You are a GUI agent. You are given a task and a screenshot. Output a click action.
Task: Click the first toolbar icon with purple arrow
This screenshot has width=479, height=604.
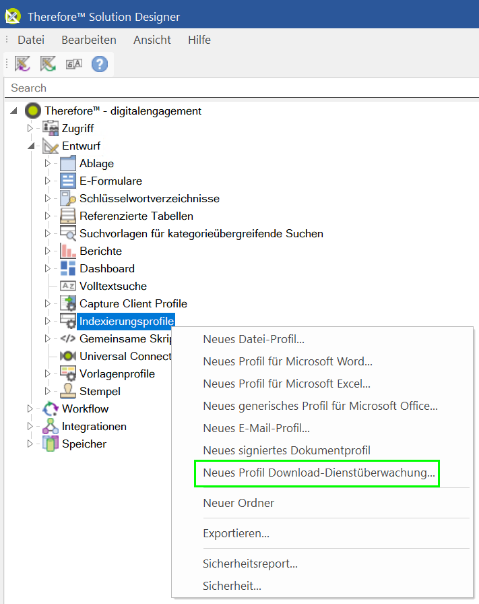(22, 63)
